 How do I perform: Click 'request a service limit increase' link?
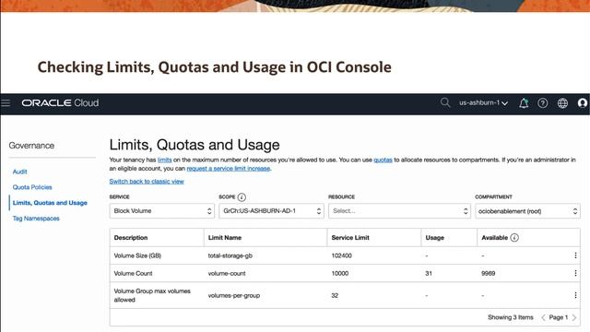[x=229, y=169]
